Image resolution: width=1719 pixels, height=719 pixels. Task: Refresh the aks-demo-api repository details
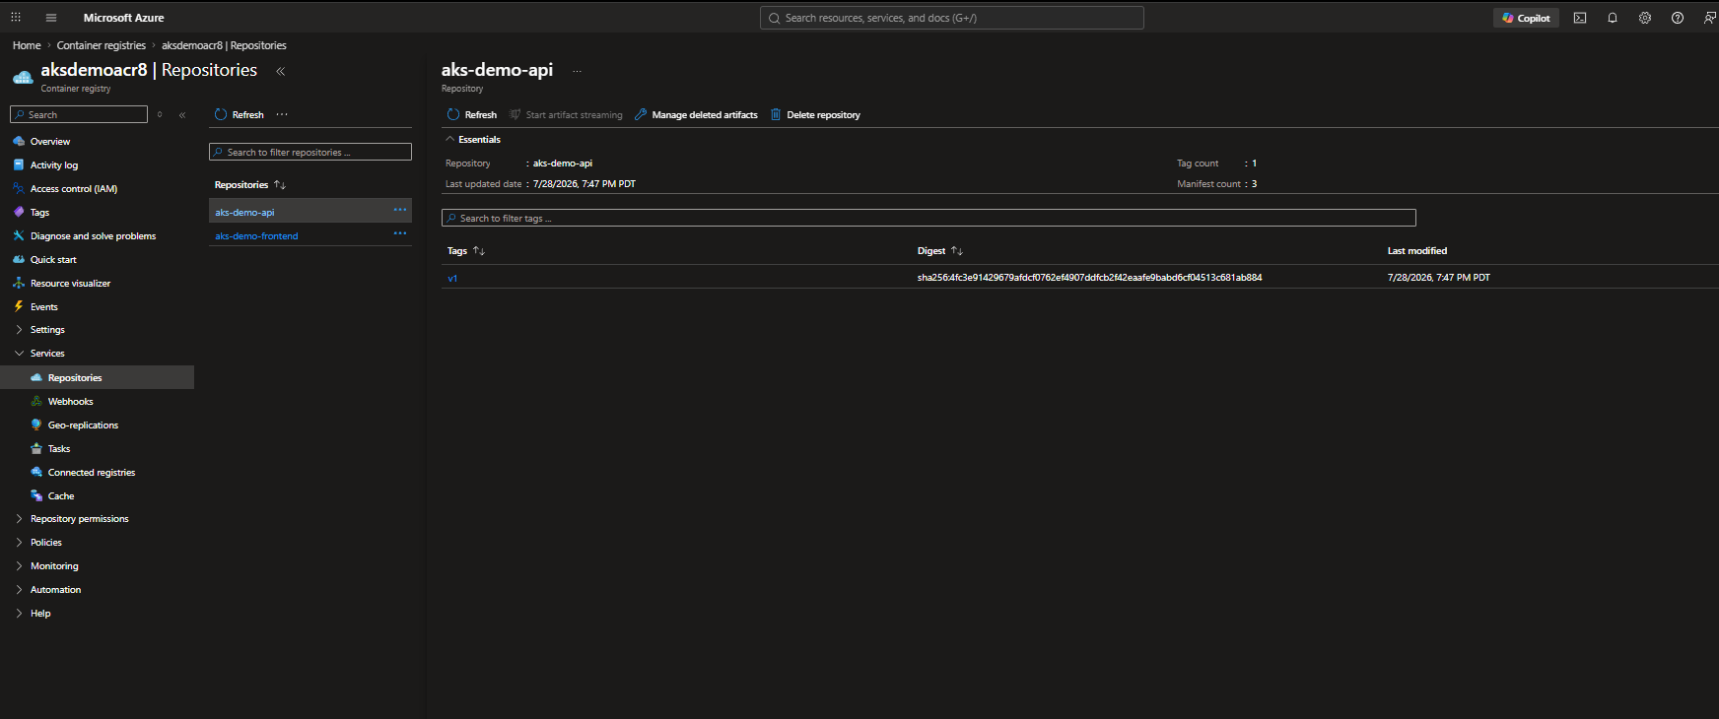tap(472, 115)
